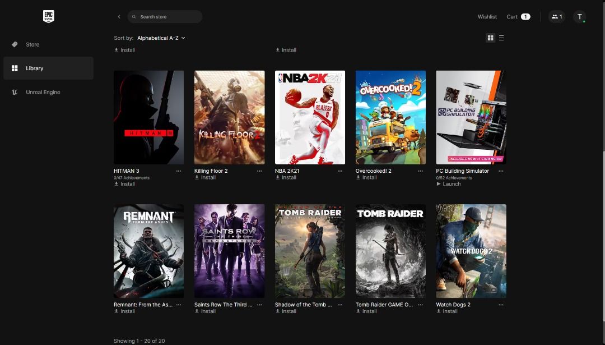Expand the Sort by Alphabetical A-Z dropdown
This screenshot has height=345, width=605.
pyautogui.click(x=161, y=38)
